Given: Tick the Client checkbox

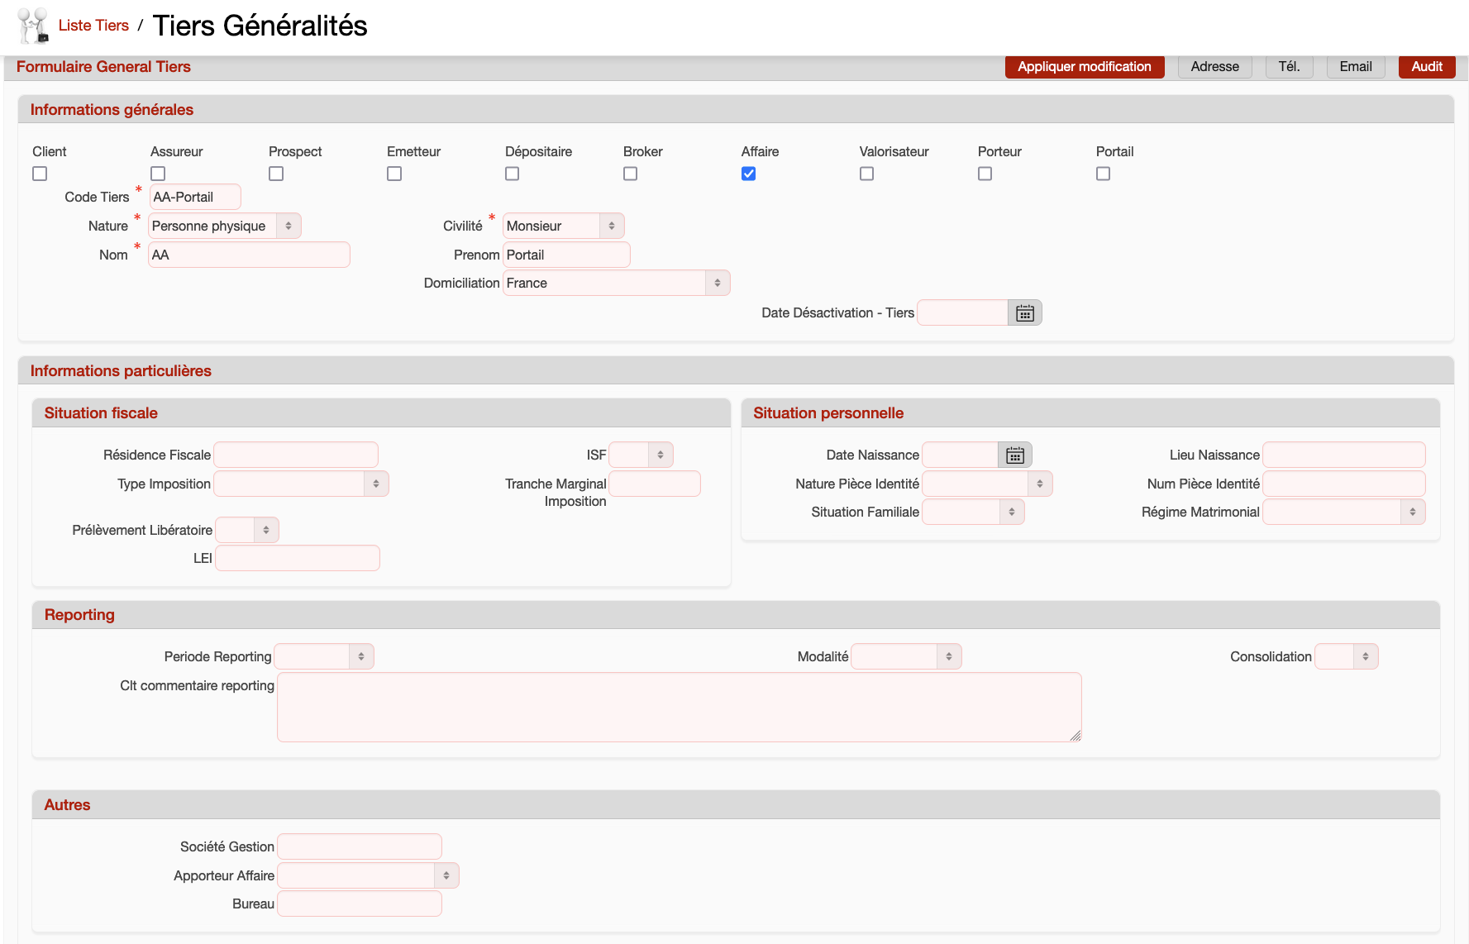Looking at the screenshot, I should [x=40, y=174].
